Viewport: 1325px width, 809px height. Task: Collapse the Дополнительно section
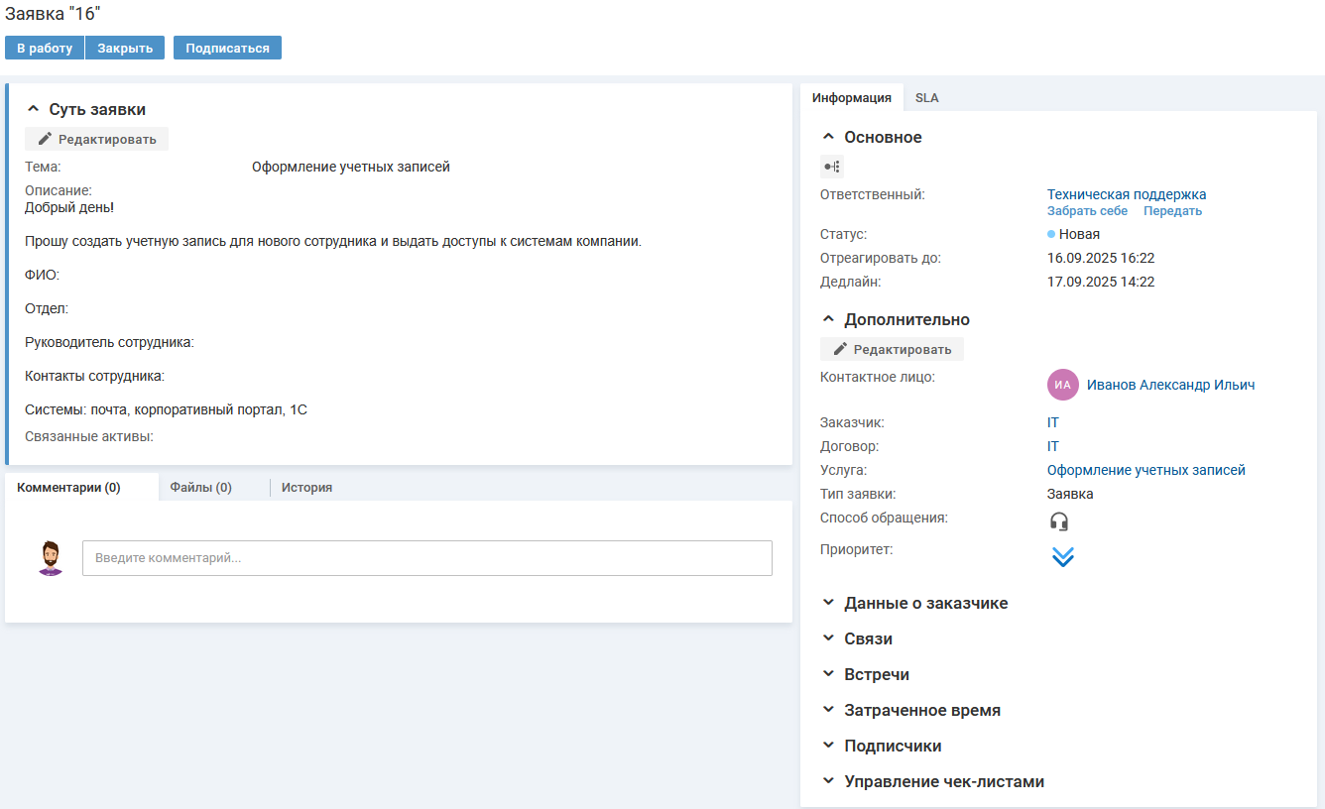(828, 319)
